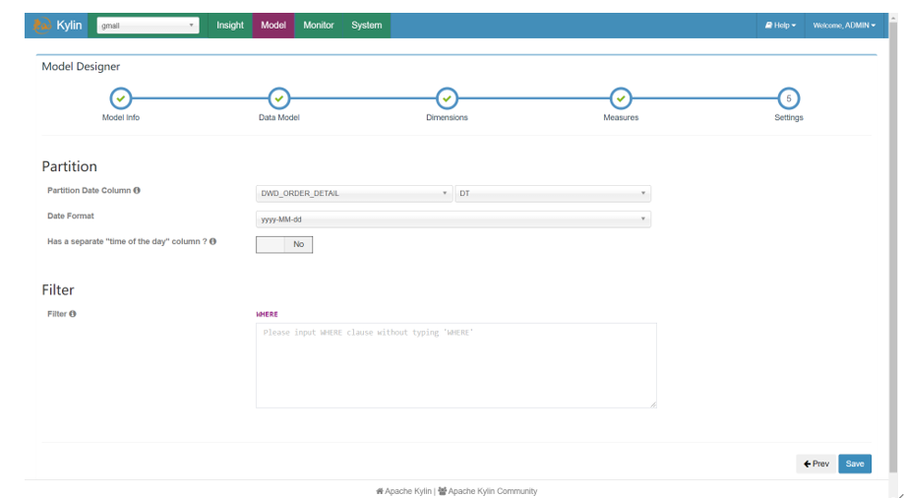
Task: Click the Measures step checkmark circle
Action: click(x=621, y=98)
